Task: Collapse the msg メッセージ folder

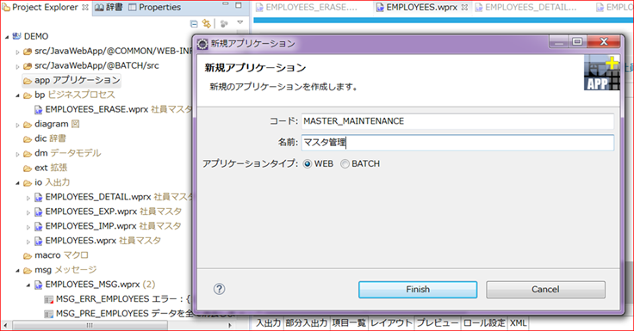Action: [17, 271]
